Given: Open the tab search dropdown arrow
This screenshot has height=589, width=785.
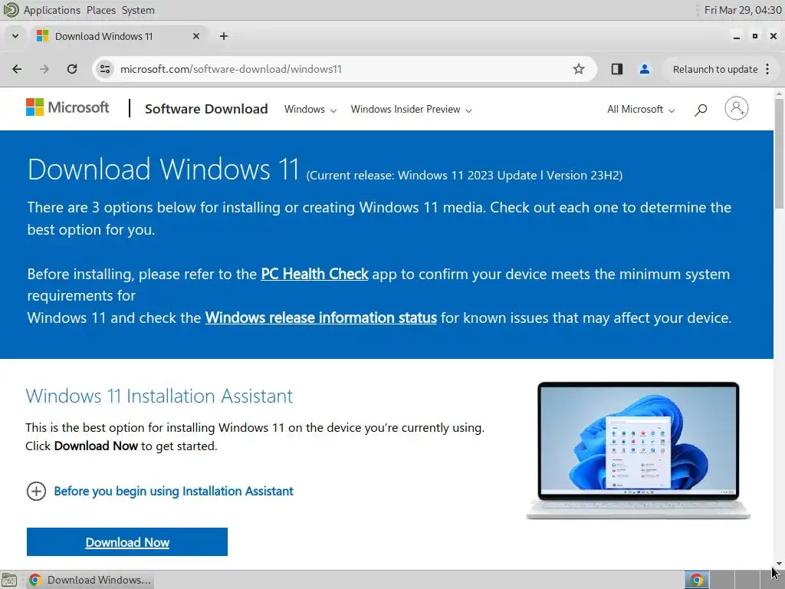Looking at the screenshot, I should click(x=15, y=36).
